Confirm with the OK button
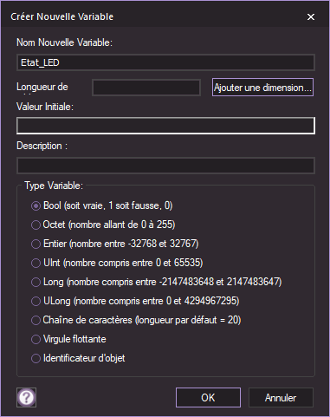This screenshot has width=330, height=417. [x=208, y=398]
